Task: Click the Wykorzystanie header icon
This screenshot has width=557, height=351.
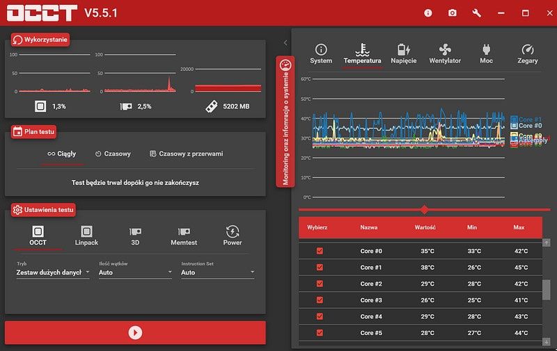Action: (x=18, y=40)
